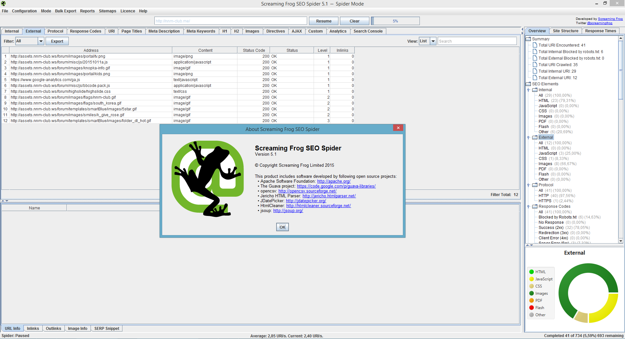The width and height of the screenshot is (625, 339).
Task: Click the Clear button
Action: click(355, 21)
